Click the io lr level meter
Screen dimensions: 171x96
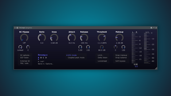[x=147, y=48]
